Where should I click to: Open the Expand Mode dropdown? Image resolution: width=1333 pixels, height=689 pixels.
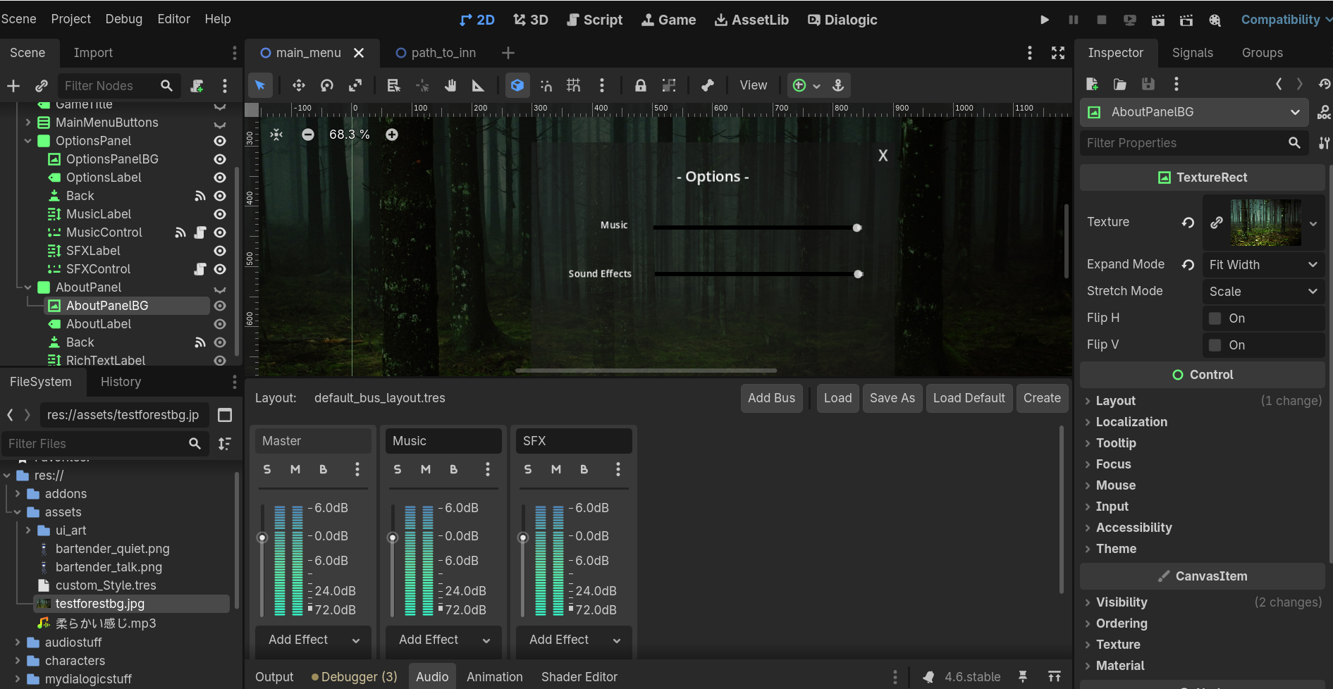(1263, 265)
